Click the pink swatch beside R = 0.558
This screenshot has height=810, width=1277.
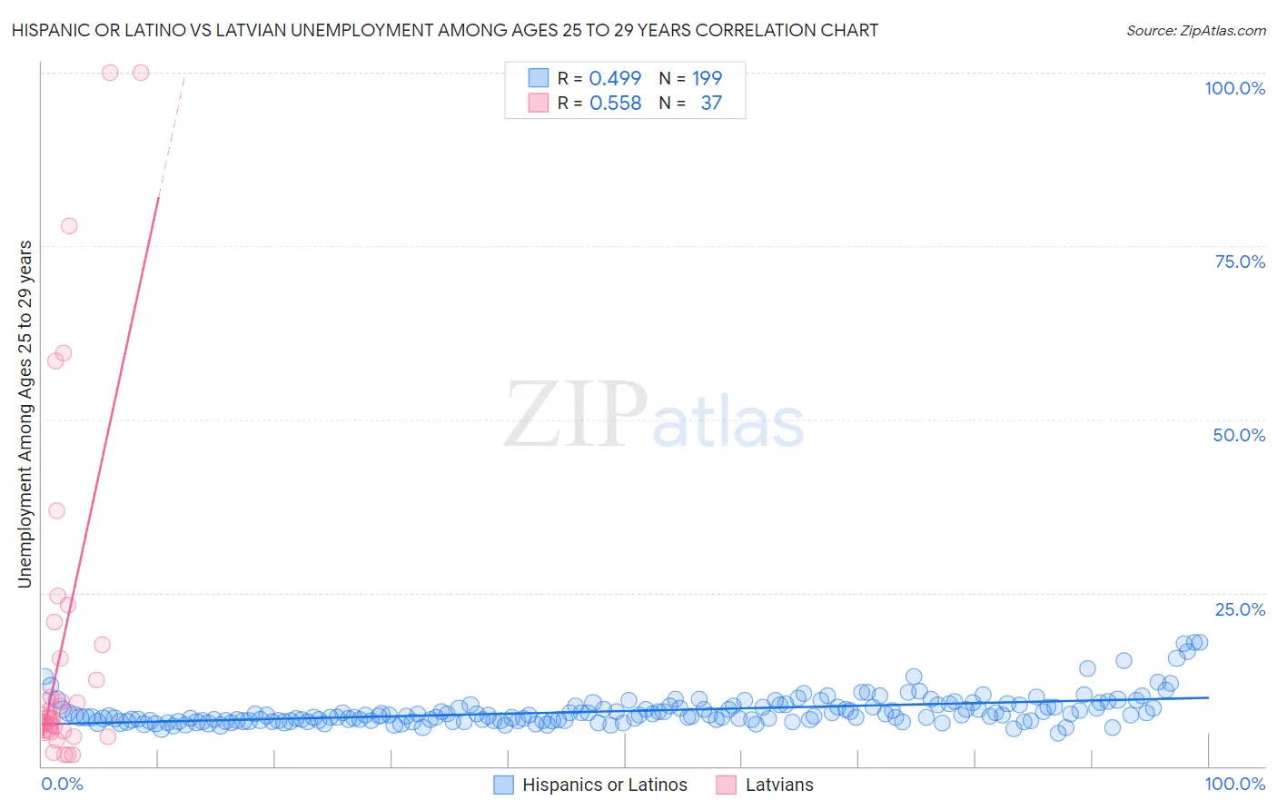click(x=539, y=103)
